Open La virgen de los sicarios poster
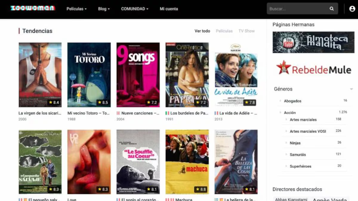This screenshot has width=358, height=201. 40,75
